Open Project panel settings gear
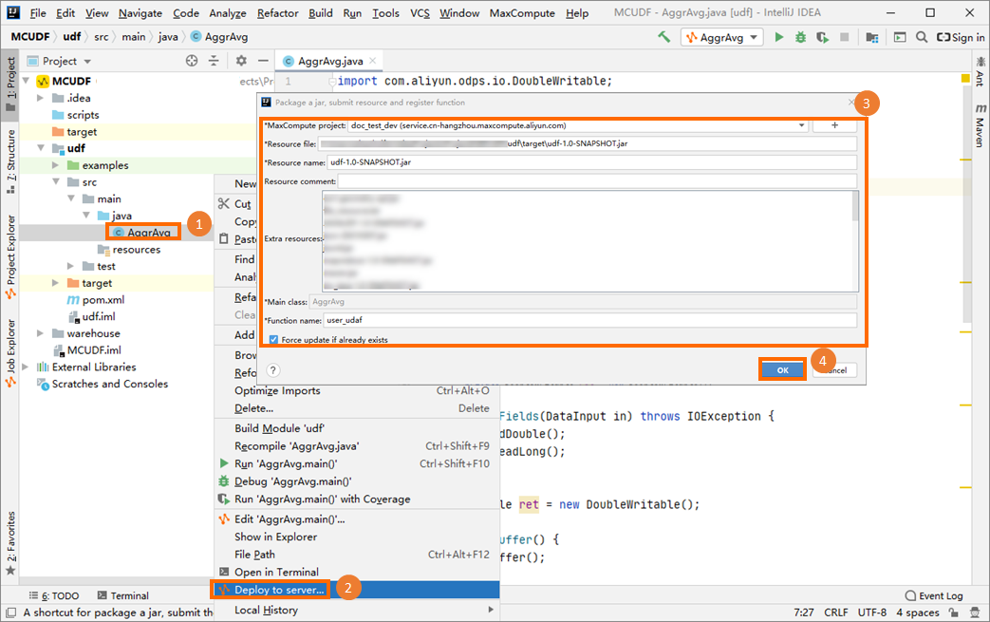The width and height of the screenshot is (990, 622). pos(241,61)
